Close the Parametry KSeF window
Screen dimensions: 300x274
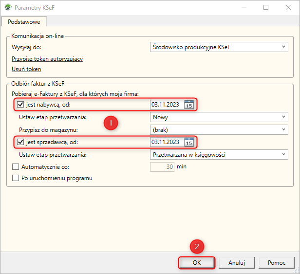(288, 7)
